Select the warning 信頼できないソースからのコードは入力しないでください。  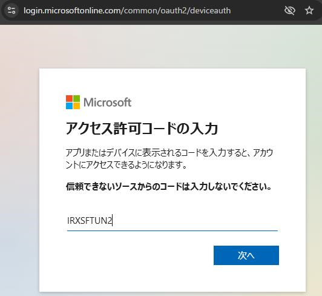(x=169, y=187)
